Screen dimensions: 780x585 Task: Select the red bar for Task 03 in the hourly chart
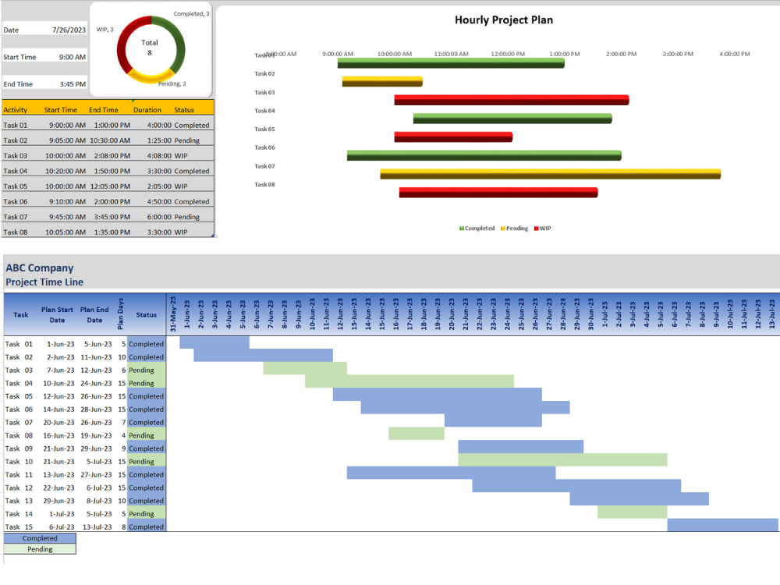(x=511, y=99)
